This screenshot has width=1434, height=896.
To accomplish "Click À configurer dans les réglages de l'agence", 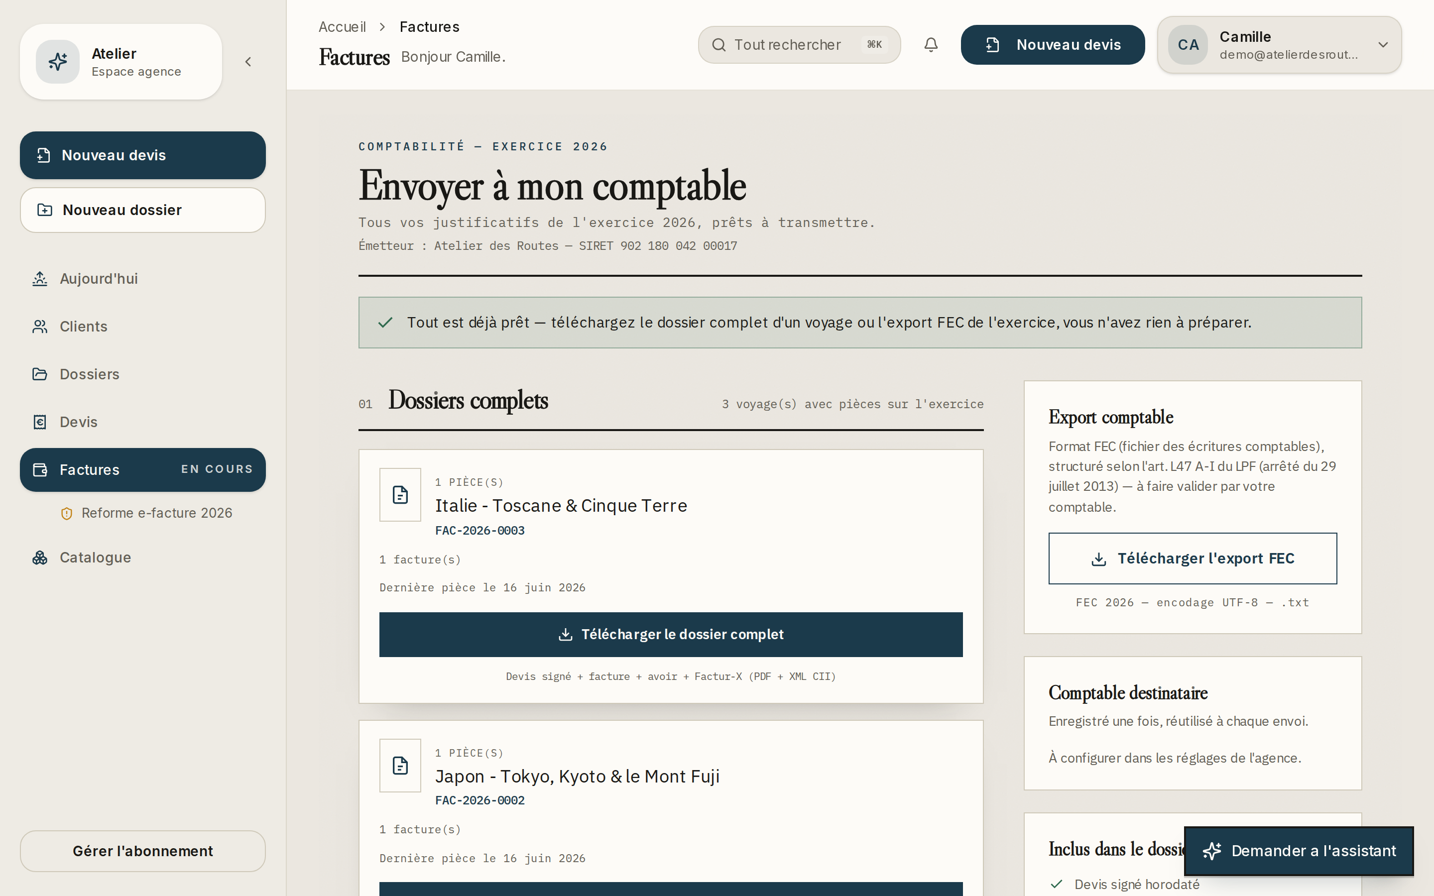I will coord(1175,758).
